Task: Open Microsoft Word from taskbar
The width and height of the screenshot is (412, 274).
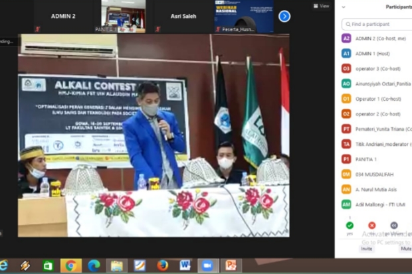Action: pyautogui.click(x=185, y=265)
